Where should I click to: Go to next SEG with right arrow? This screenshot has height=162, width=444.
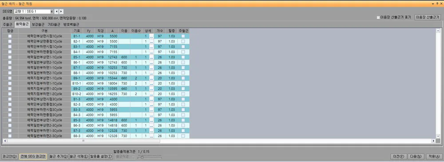[x=61, y=12]
